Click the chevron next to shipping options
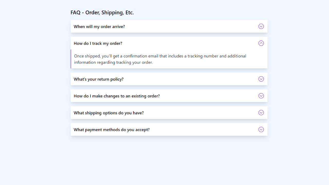The image size is (329, 185). pos(261,113)
